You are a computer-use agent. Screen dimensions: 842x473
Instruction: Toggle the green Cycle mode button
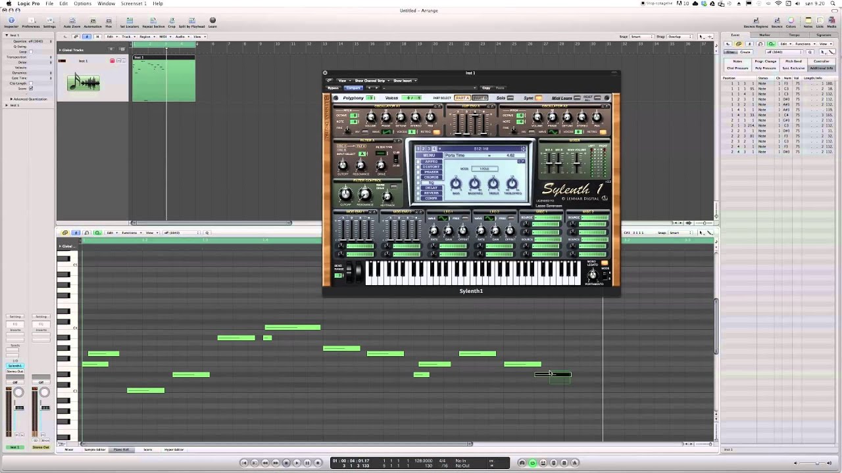533,462
